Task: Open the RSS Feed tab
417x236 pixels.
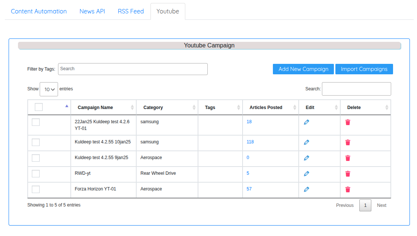Action: coord(131,11)
